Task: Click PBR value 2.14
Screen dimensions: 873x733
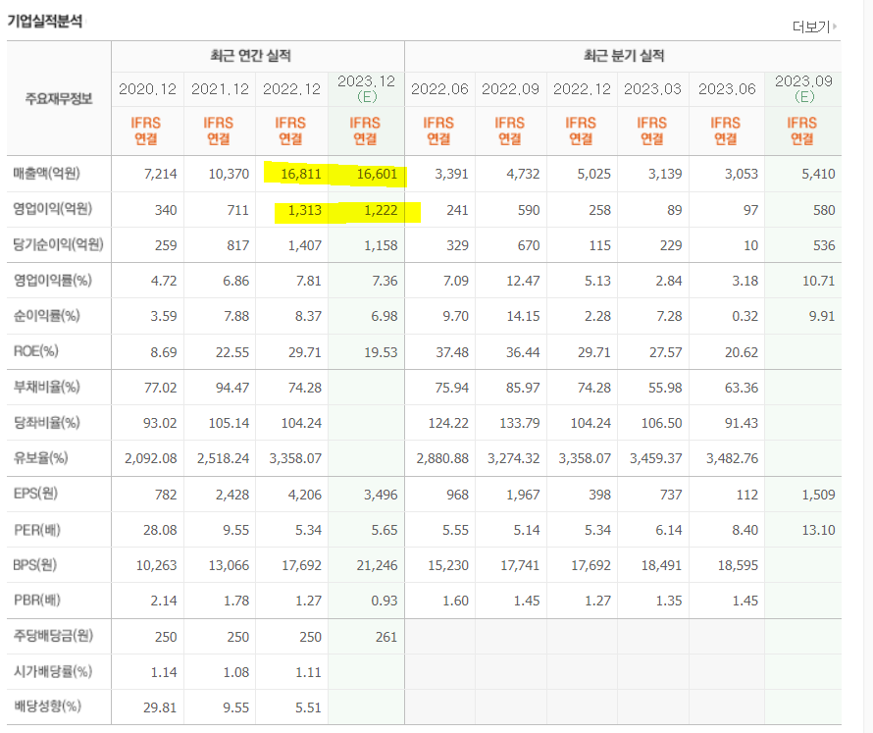Action: click(x=164, y=601)
